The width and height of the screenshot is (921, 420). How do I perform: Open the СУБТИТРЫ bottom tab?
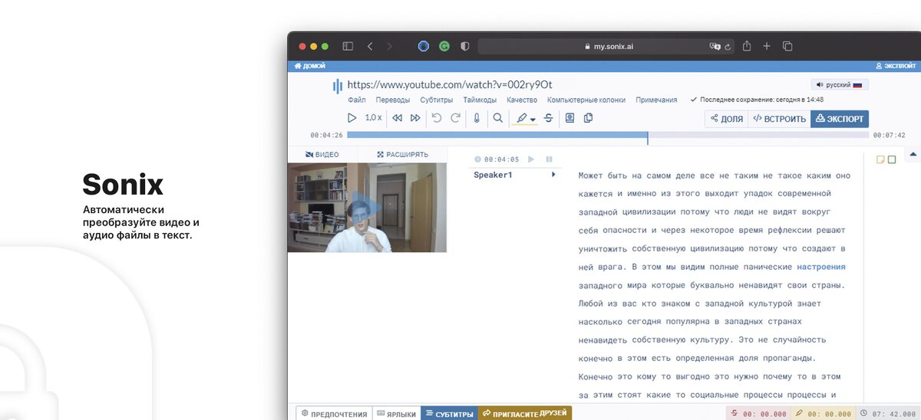coord(449,414)
